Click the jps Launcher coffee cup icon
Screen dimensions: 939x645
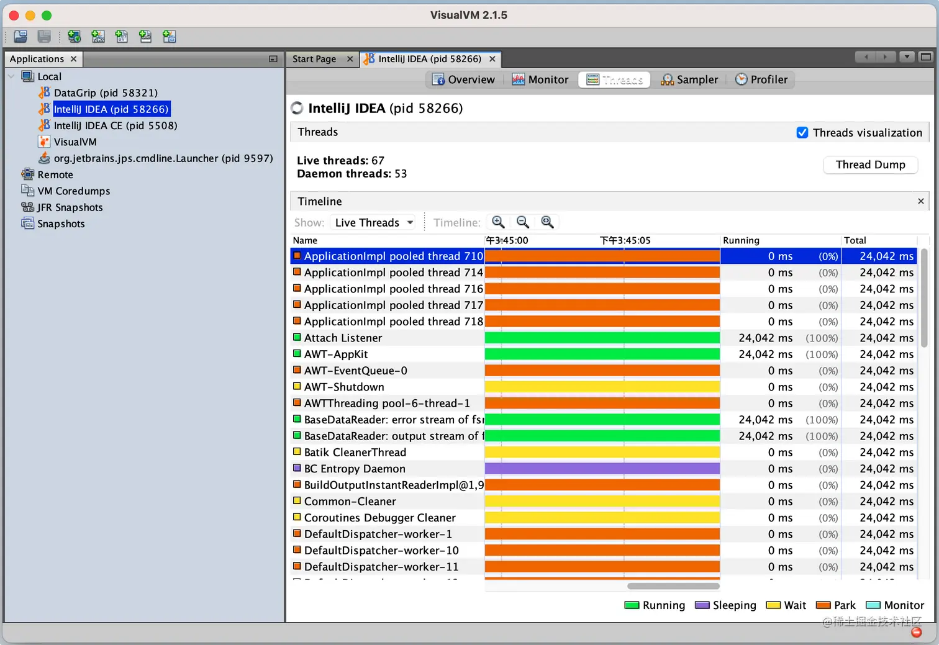44,158
